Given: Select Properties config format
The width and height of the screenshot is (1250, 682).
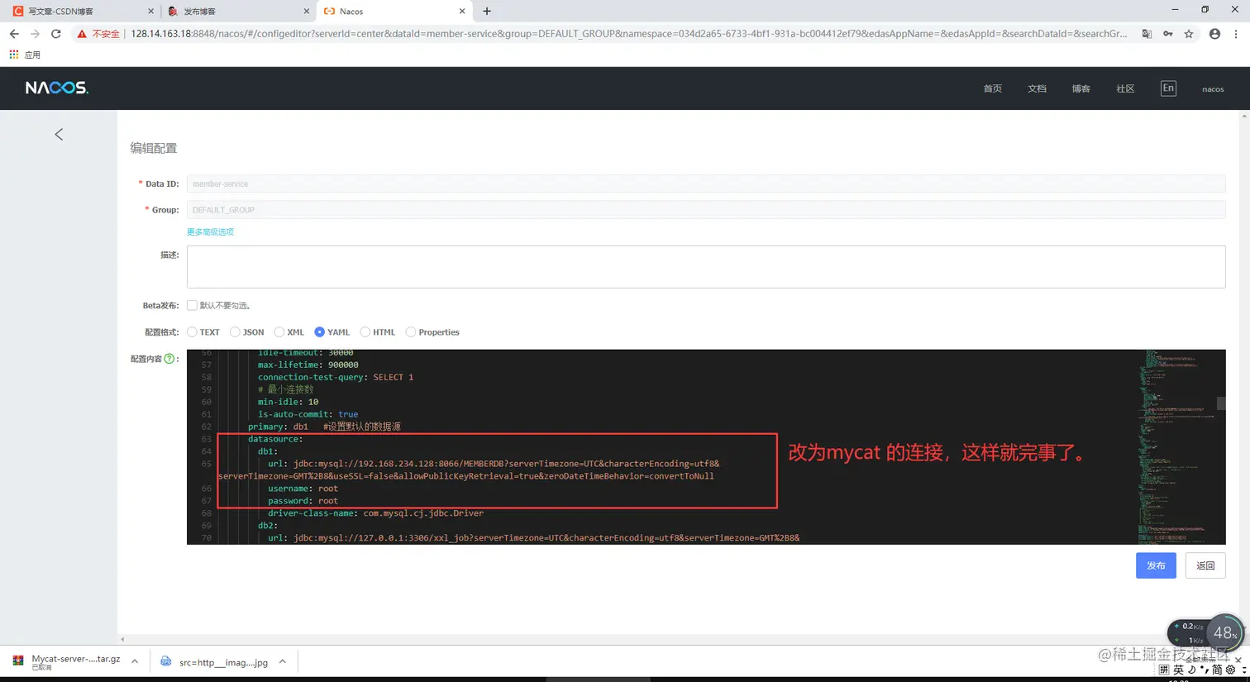Looking at the screenshot, I should [x=410, y=331].
